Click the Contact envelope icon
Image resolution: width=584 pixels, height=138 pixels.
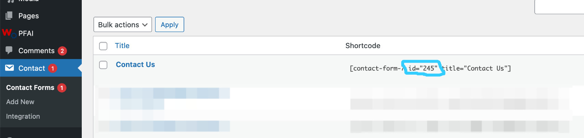[9, 68]
